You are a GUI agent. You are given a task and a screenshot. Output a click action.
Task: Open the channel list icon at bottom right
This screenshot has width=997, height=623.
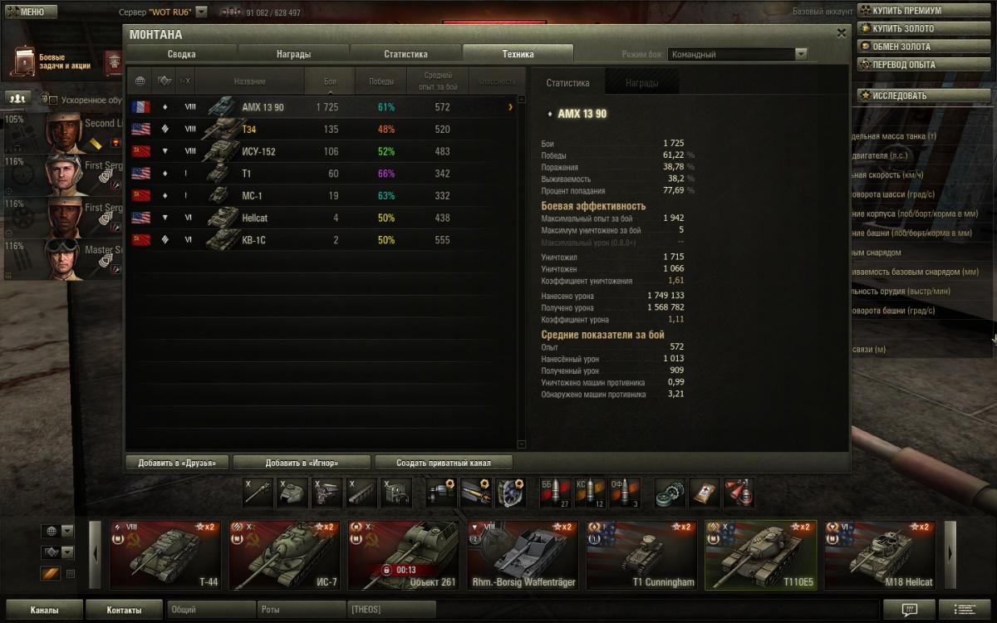point(965,610)
